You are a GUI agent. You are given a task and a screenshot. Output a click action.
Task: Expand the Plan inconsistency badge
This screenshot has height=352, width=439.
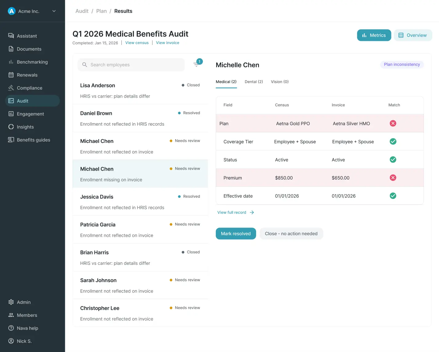click(x=402, y=64)
